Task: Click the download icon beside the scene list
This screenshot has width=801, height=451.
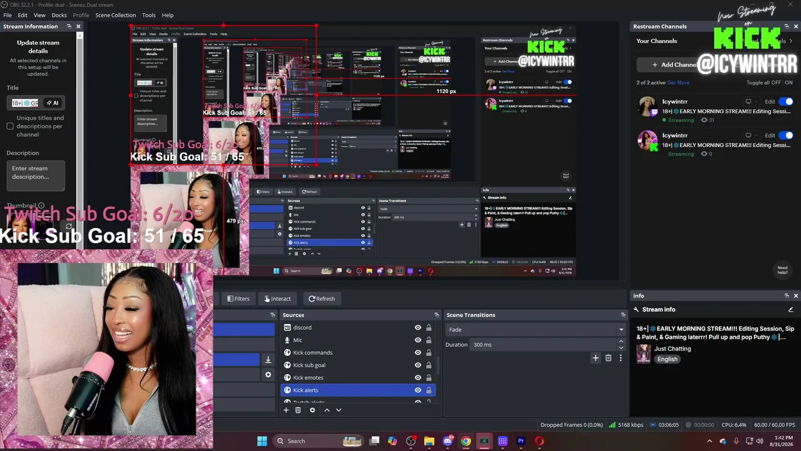Action: pos(268,360)
